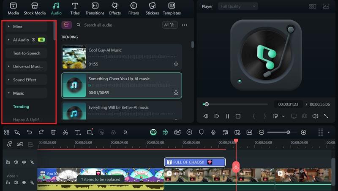Screen dimensions: 338x191
Task: Mute the Video 1 track speaker
Action: pos(16,183)
